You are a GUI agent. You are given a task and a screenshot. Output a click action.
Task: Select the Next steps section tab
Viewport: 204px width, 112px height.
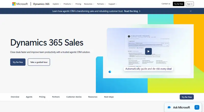pyautogui.click(x=109, y=97)
